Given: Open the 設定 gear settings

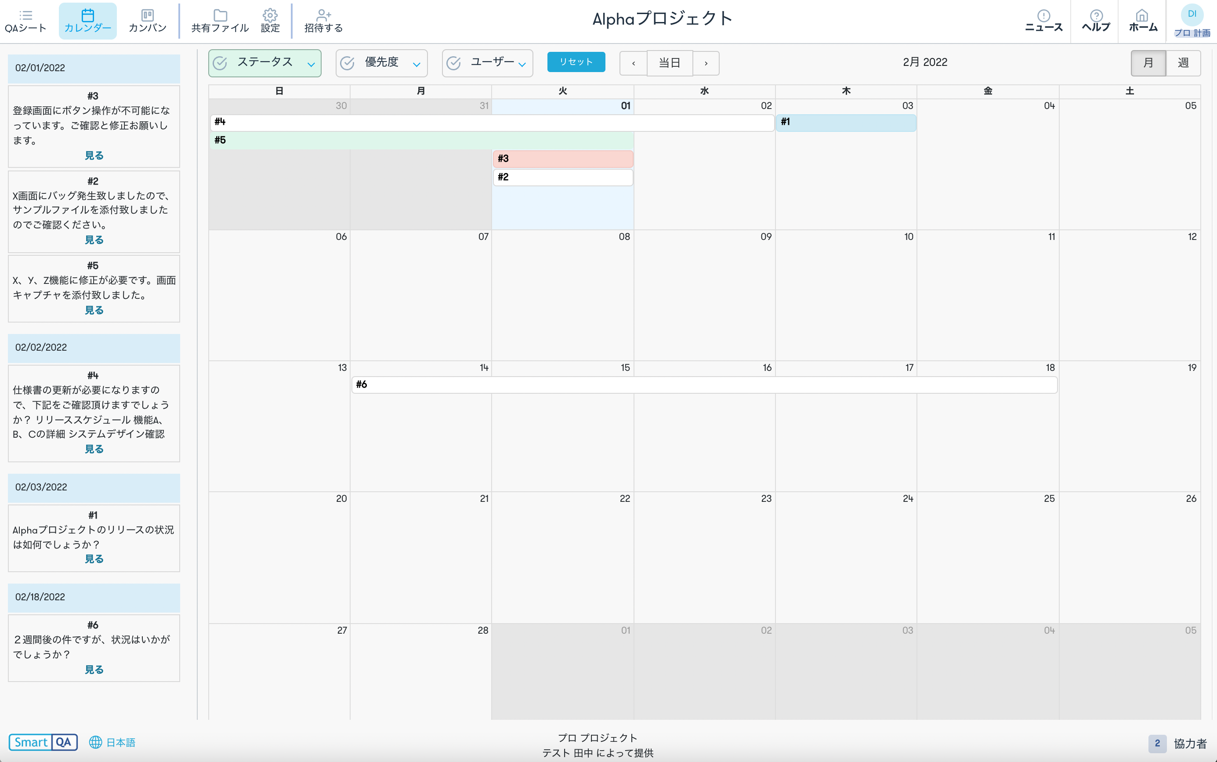Looking at the screenshot, I should click(x=270, y=21).
